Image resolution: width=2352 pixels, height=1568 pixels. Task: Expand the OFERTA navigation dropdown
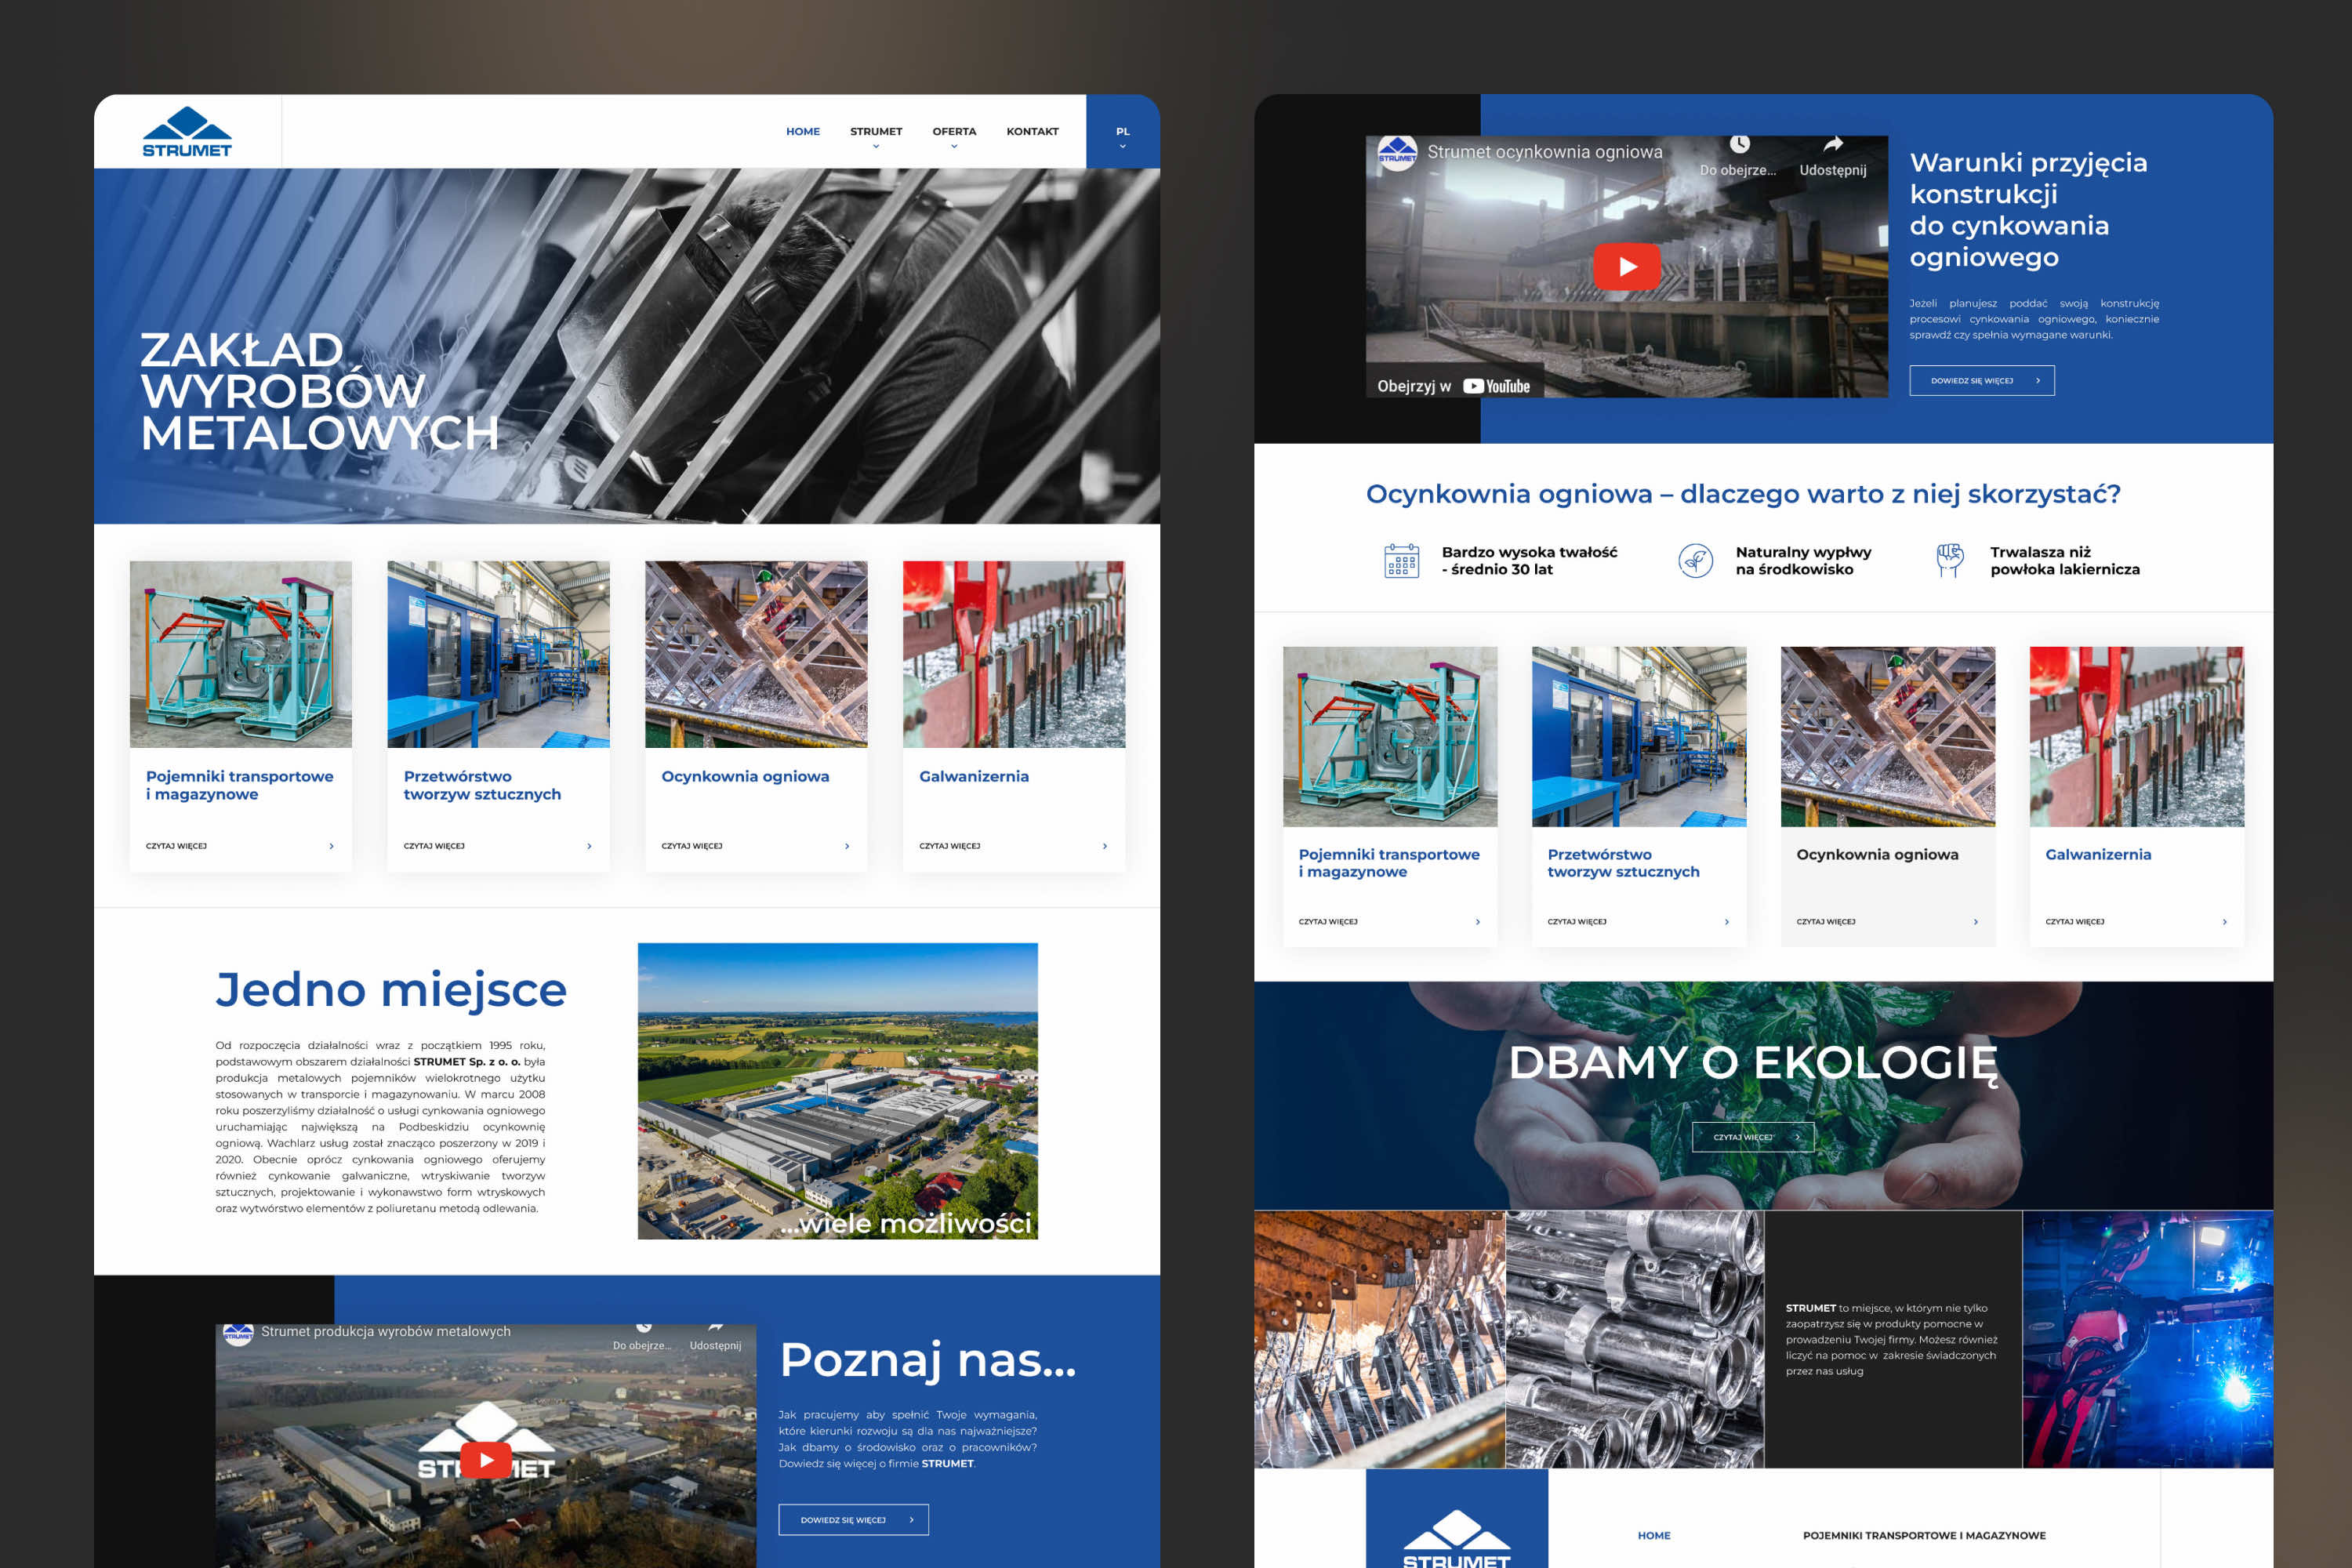pyautogui.click(x=954, y=136)
